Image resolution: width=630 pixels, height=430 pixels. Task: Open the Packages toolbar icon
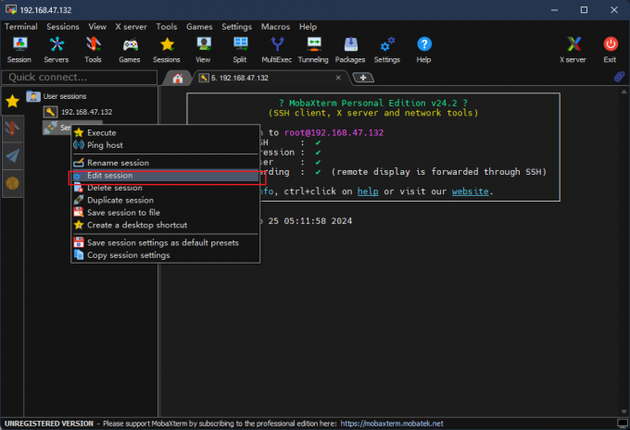tap(350, 50)
